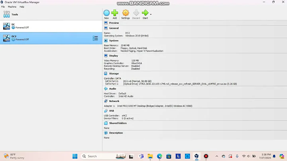The height and width of the screenshot is (161, 287).
Task: Click the Storage section disk icon
Action: (x=106, y=74)
